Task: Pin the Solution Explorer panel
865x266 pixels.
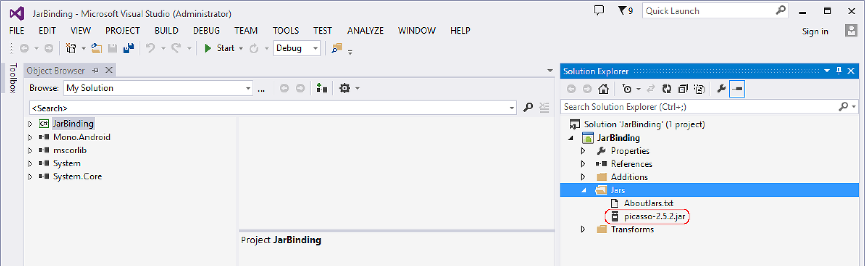Action: (x=839, y=71)
